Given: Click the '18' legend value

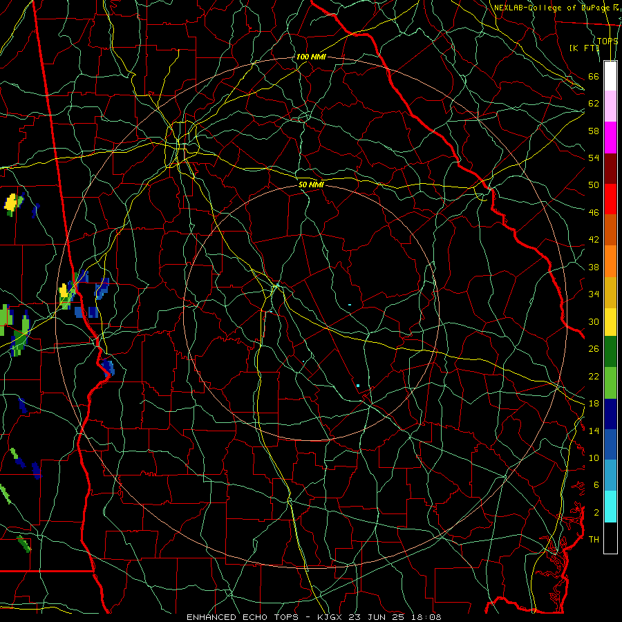Looking at the screenshot, I should [594, 404].
